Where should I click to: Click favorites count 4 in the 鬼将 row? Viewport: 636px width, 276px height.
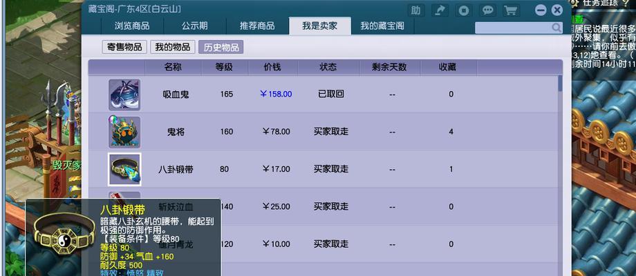451,132
